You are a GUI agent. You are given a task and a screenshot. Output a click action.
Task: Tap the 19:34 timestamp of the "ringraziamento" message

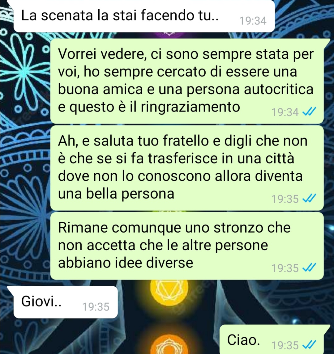point(285,112)
